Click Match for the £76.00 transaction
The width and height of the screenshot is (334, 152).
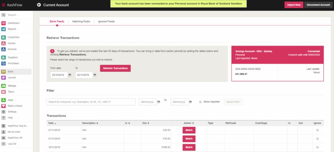[x=189, y=139]
